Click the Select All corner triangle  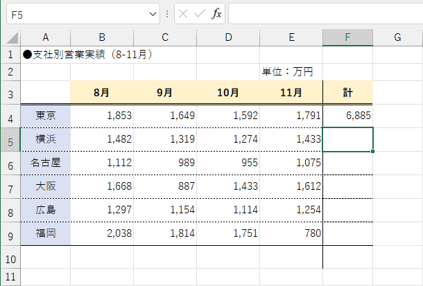[12, 37]
